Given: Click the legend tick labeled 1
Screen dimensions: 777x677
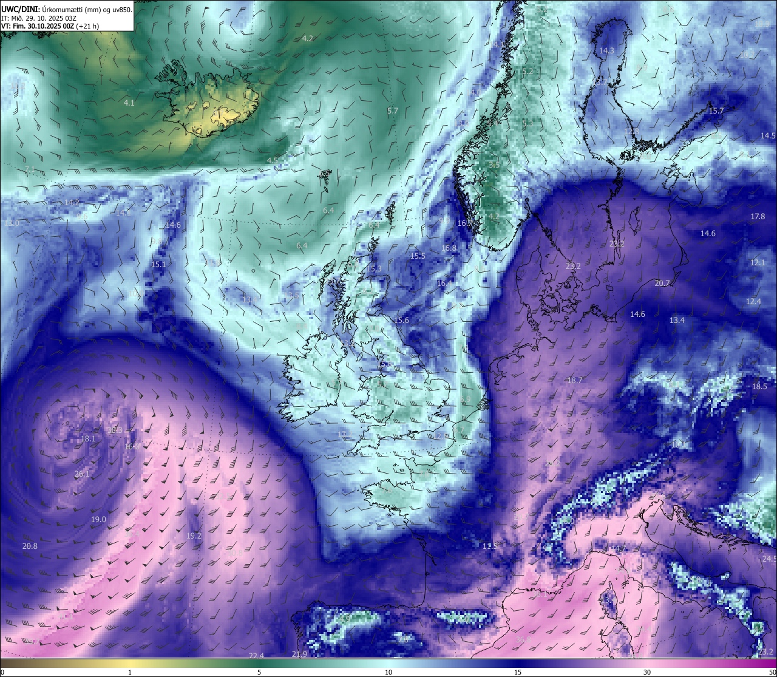Looking at the screenshot, I should click(x=130, y=672).
